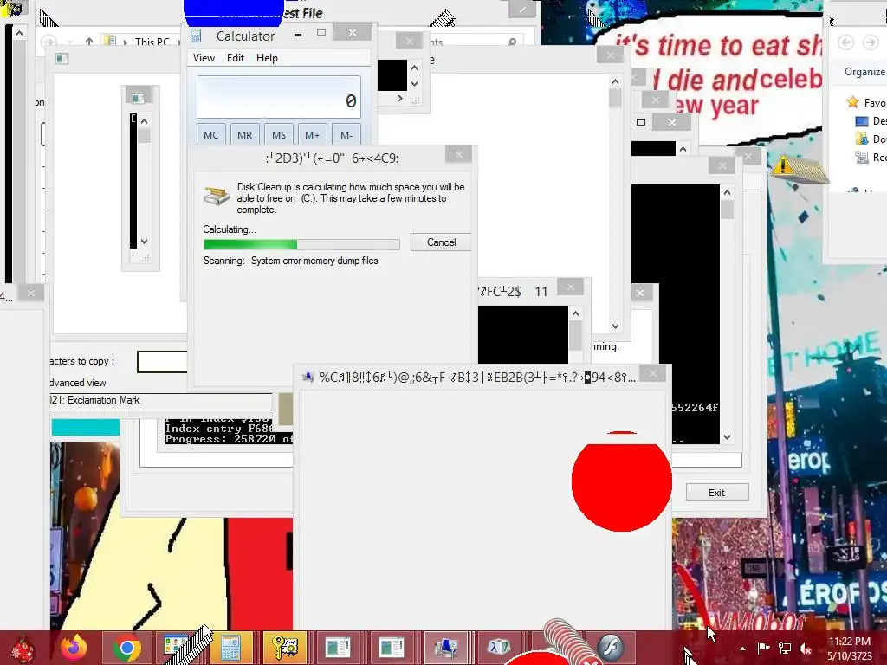Open the Calculator View menu

pyautogui.click(x=204, y=58)
